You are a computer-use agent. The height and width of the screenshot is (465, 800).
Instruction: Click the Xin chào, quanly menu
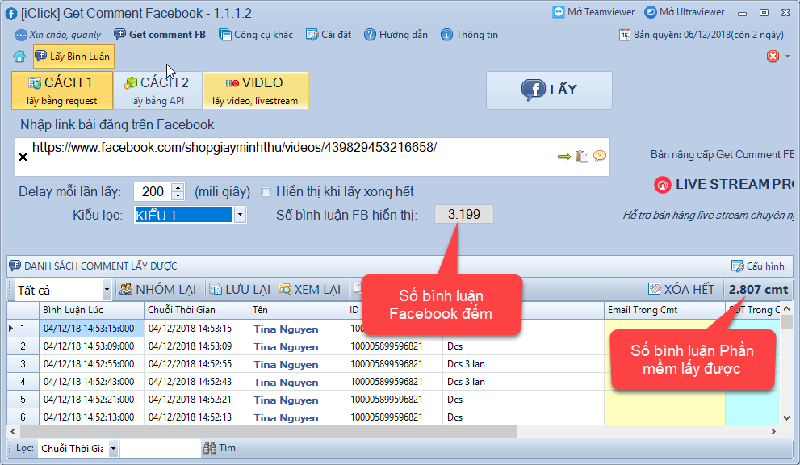click(x=58, y=35)
